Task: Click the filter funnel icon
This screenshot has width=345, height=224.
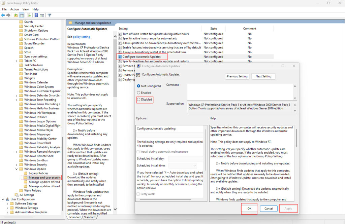Action: (x=49, y=15)
